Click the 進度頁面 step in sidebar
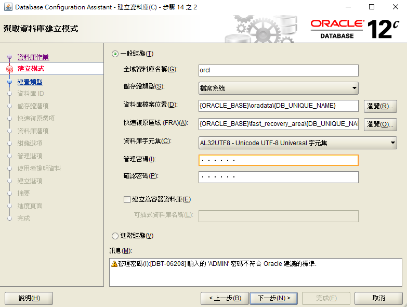This screenshot has width=407, height=307. 30,206
